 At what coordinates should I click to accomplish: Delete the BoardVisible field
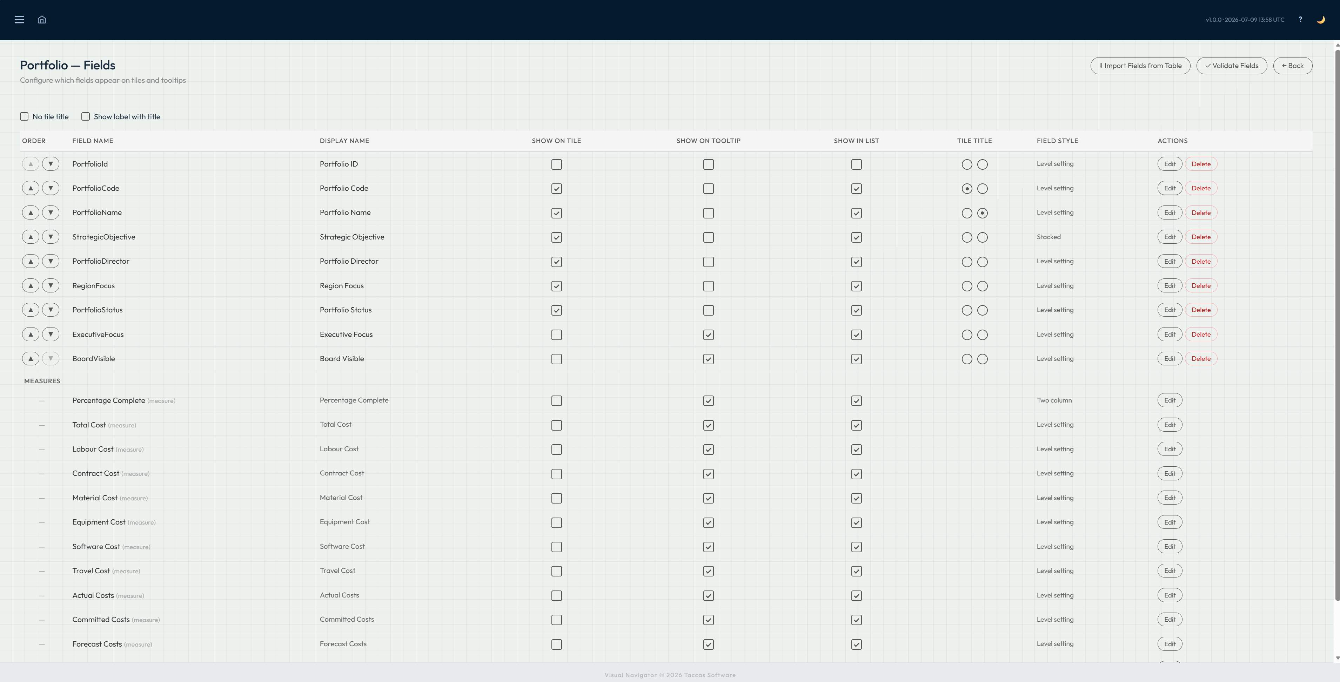pyautogui.click(x=1201, y=359)
